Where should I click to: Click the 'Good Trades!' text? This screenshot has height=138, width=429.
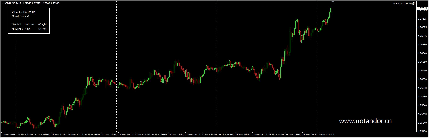(20, 16)
